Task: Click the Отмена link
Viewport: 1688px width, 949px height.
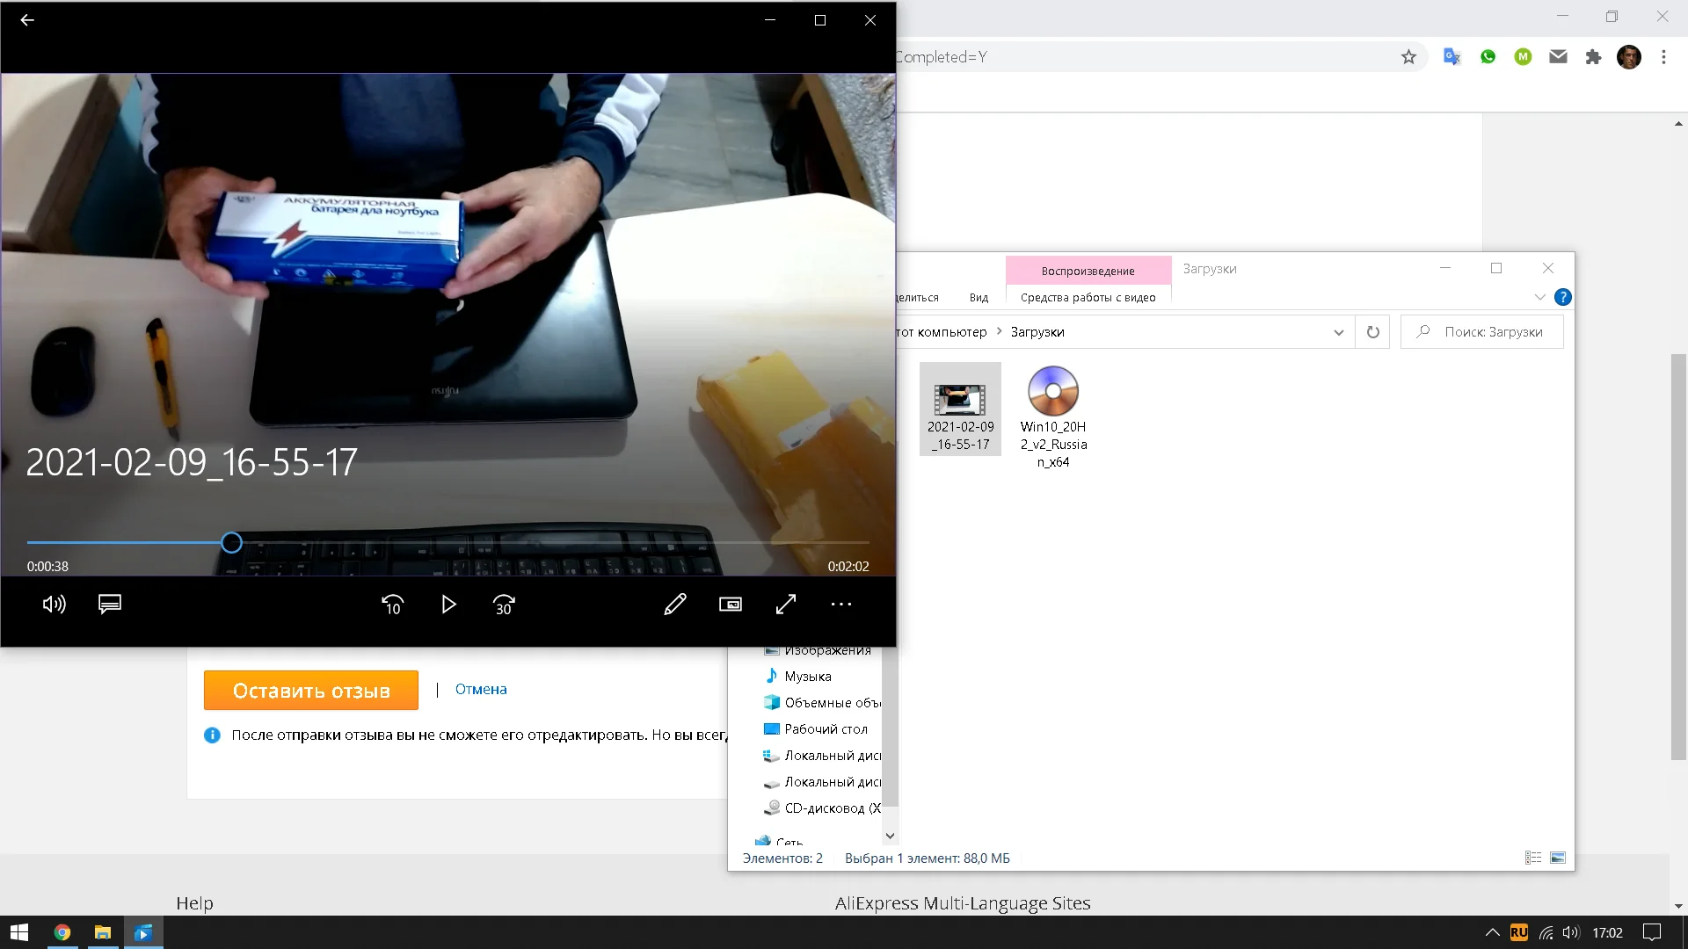Action: click(x=481, y=689)
